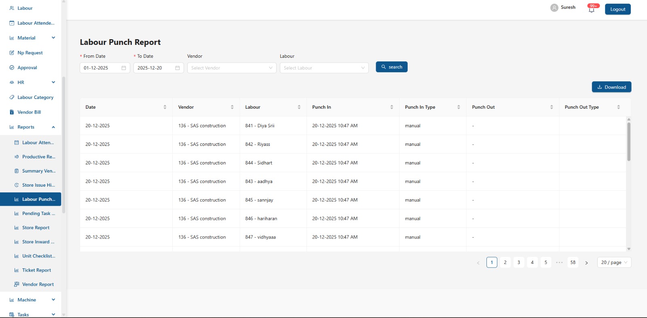Click the previous page arrow in pagination
This screenshot has width=647, height=318.
pos(478,263)
